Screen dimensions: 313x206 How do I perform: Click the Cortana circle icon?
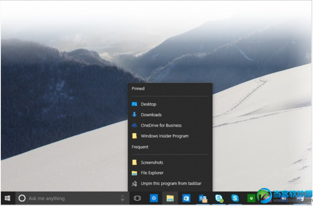point(22,198)
